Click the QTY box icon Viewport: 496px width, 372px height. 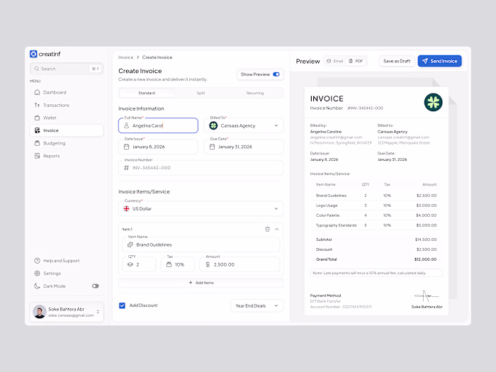(130, 264)
